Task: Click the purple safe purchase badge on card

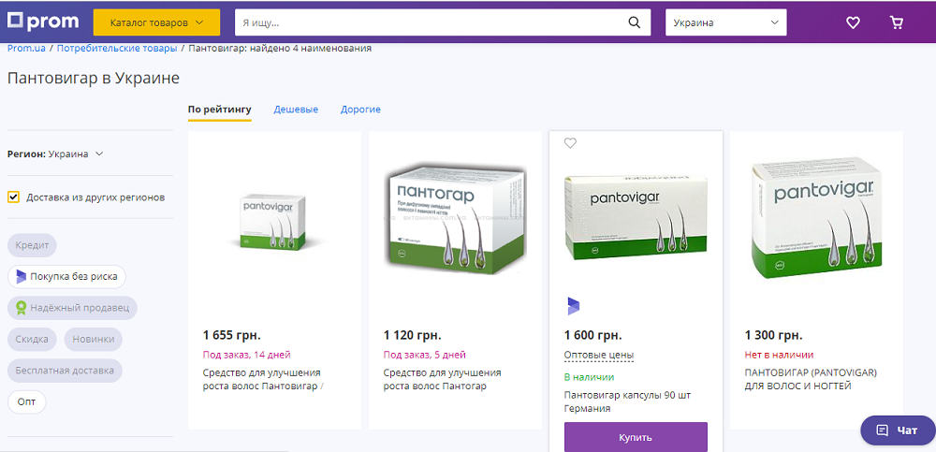Action: (x=573, y=306)
